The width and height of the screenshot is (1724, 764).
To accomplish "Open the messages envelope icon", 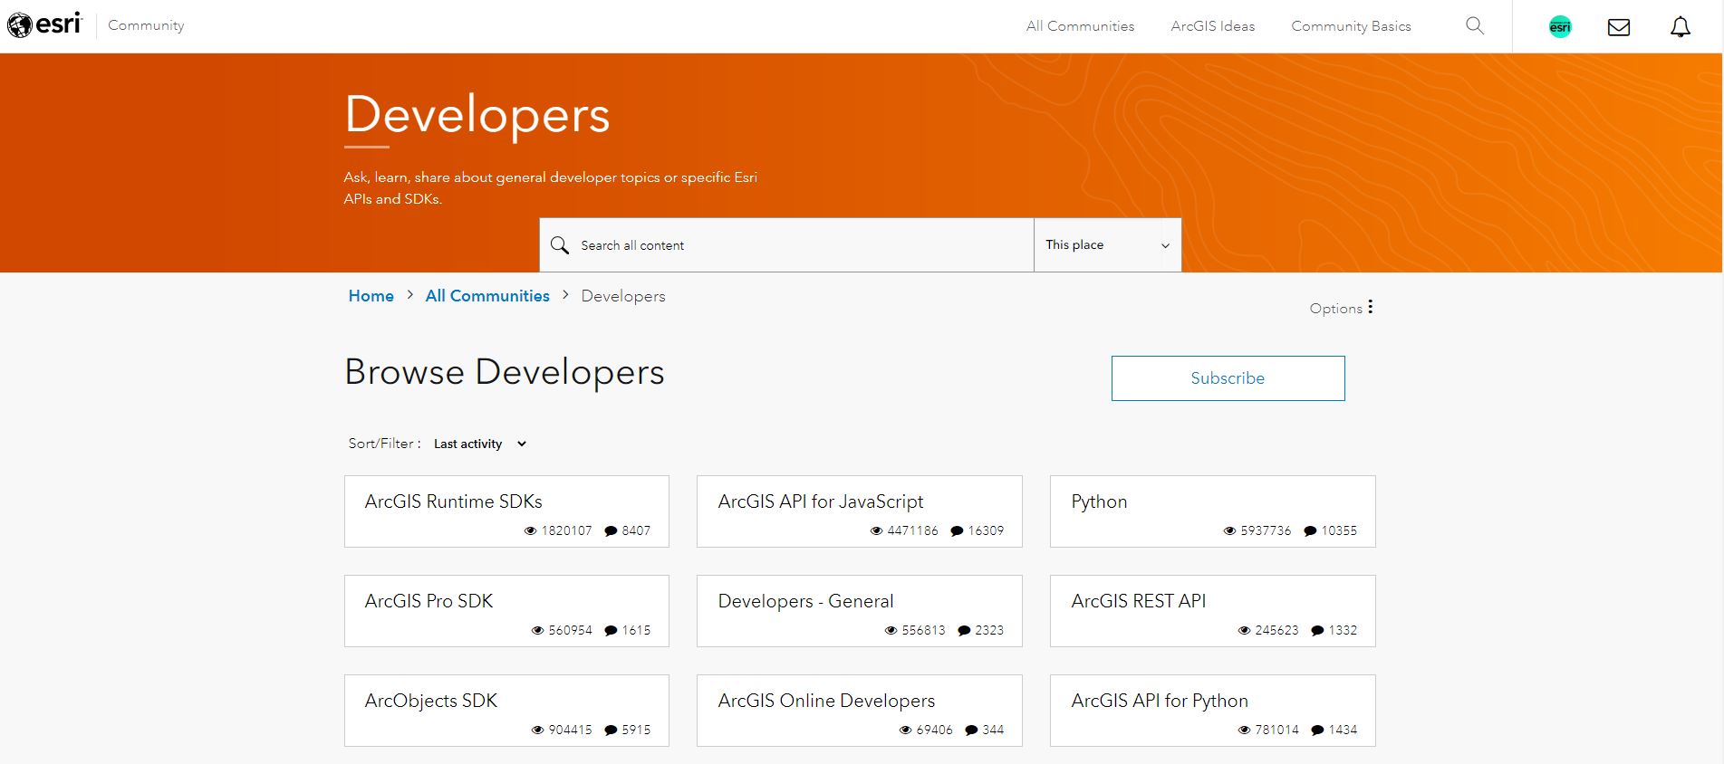I will pyautogui.click(x=1619, y=27).
